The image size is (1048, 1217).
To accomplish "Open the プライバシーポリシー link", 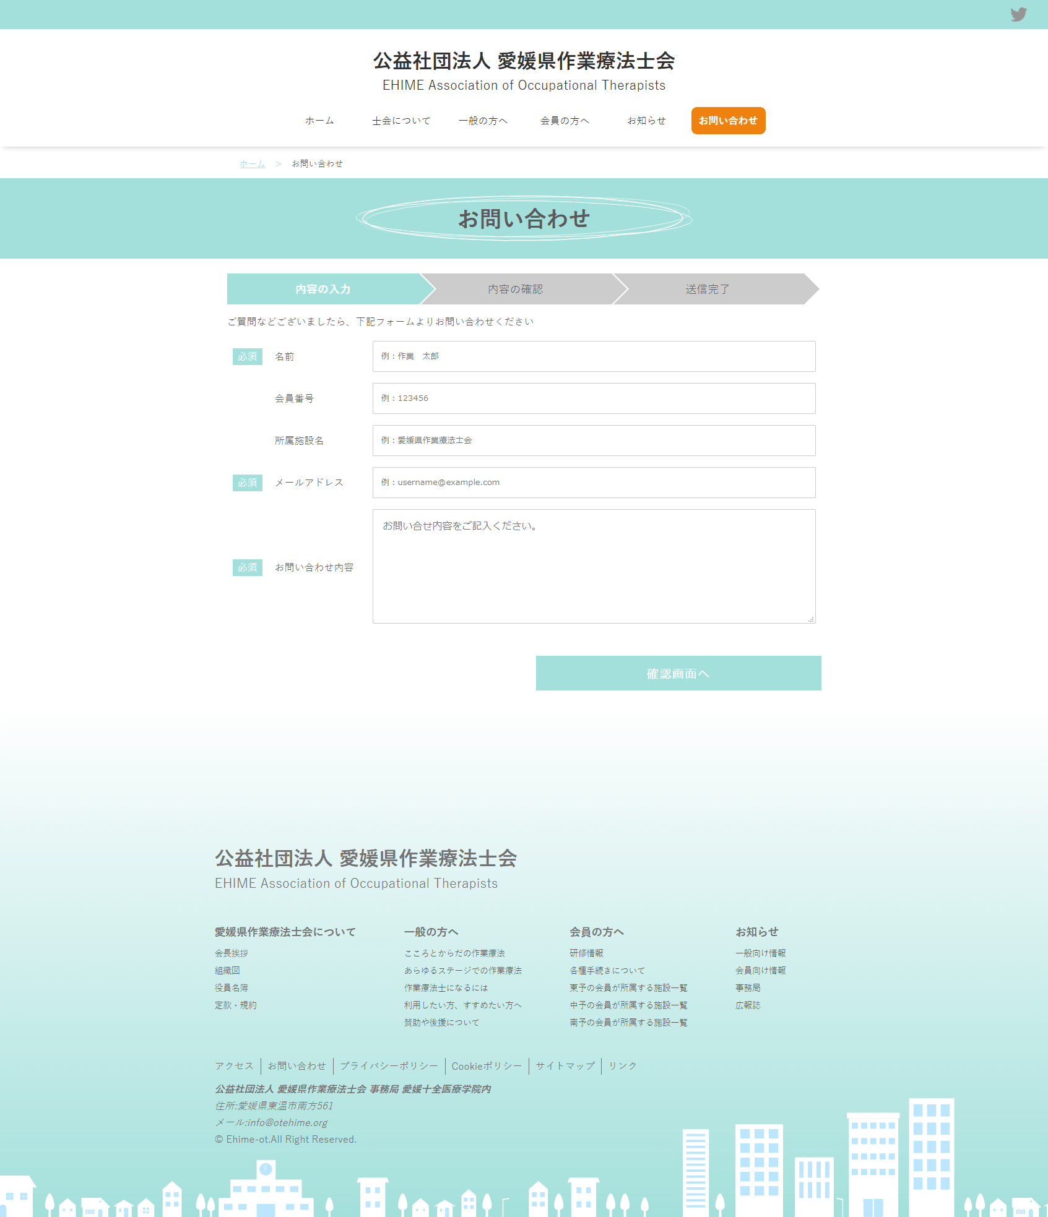I will pyautogui.click(x=389, y=1066).
